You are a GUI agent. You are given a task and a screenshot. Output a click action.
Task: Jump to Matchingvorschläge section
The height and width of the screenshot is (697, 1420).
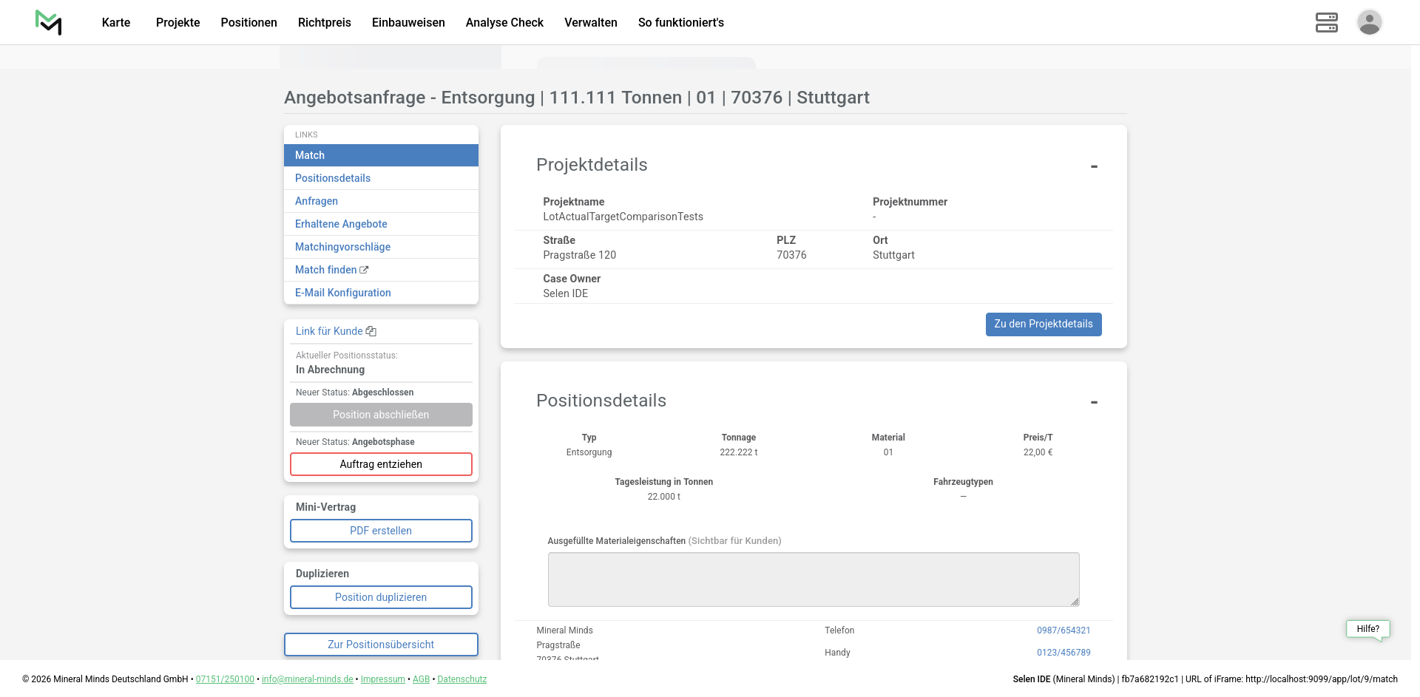click(x=342, y=247)
